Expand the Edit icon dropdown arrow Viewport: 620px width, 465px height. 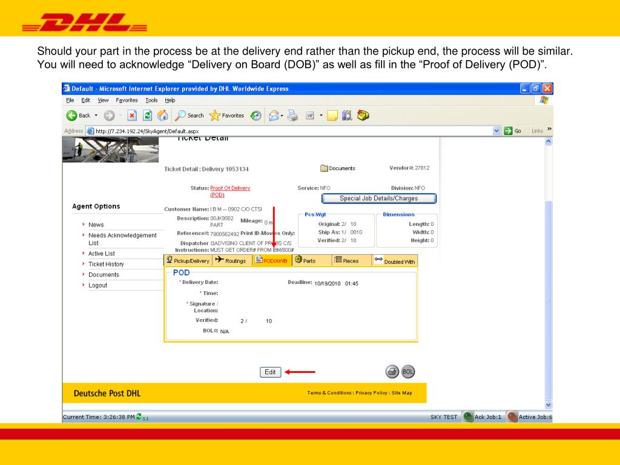[x=321, y=116]
